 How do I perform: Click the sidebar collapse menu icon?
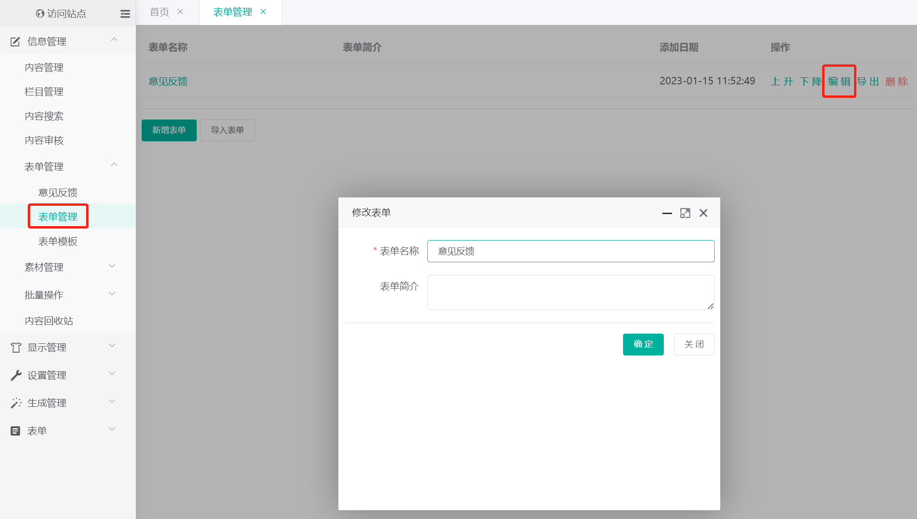pyautogui.click(x=125, y=14)
